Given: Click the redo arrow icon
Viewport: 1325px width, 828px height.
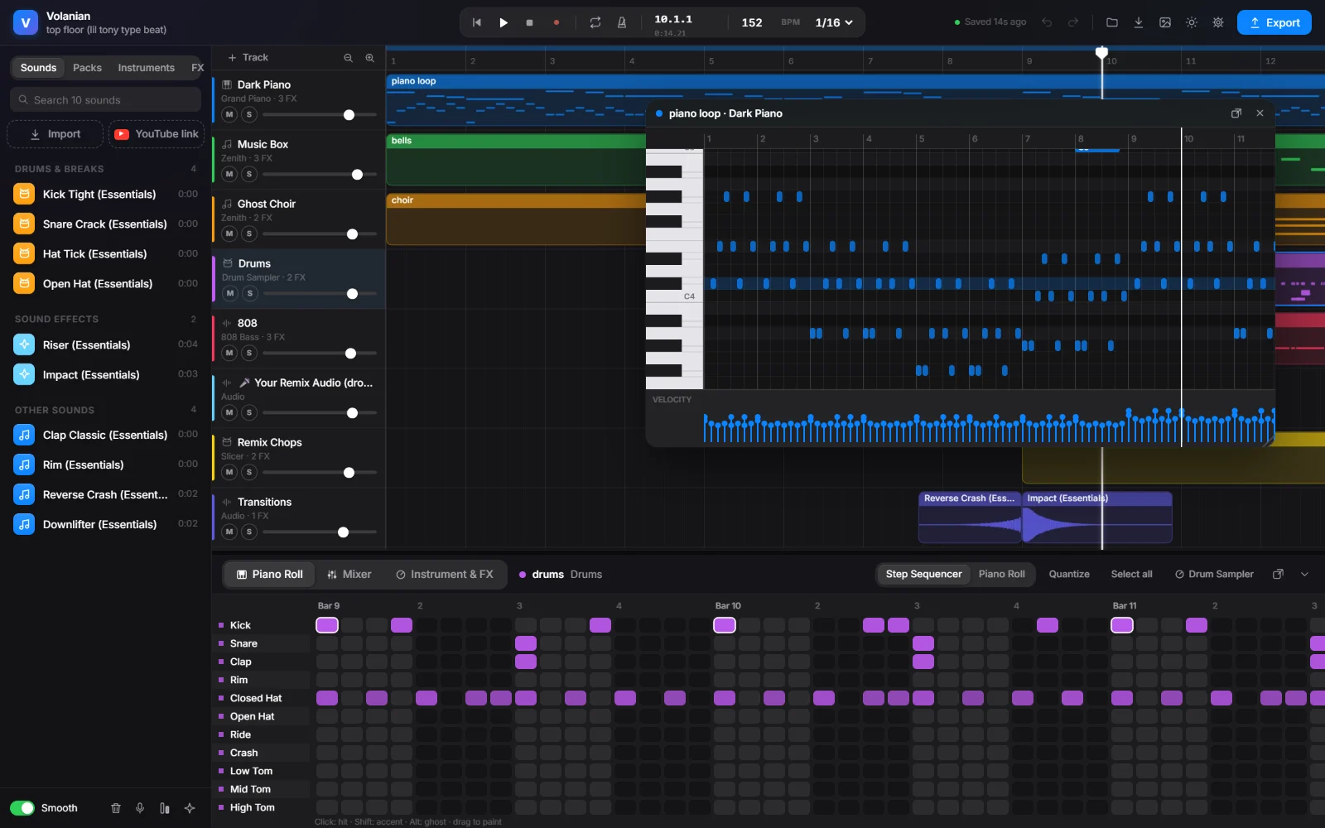Looking at the screenshot, I should [1073, 22].
